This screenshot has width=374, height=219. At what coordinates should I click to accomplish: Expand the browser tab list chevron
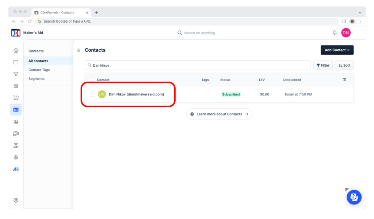[x=360, y=12]
